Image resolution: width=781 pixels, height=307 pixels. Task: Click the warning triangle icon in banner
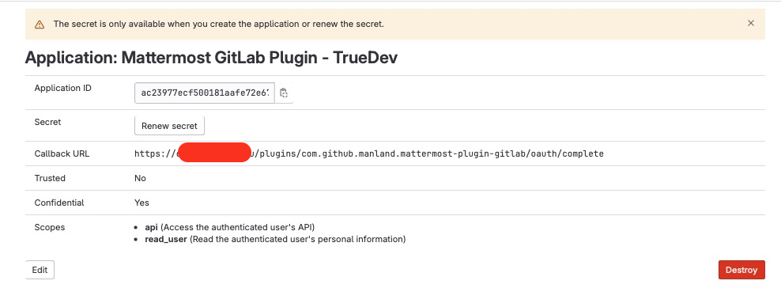click(x=40, y=25)
